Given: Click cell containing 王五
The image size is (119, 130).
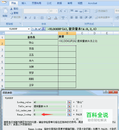Looking at the screenshot, I should pyautogui.click(x=31, y=55).
